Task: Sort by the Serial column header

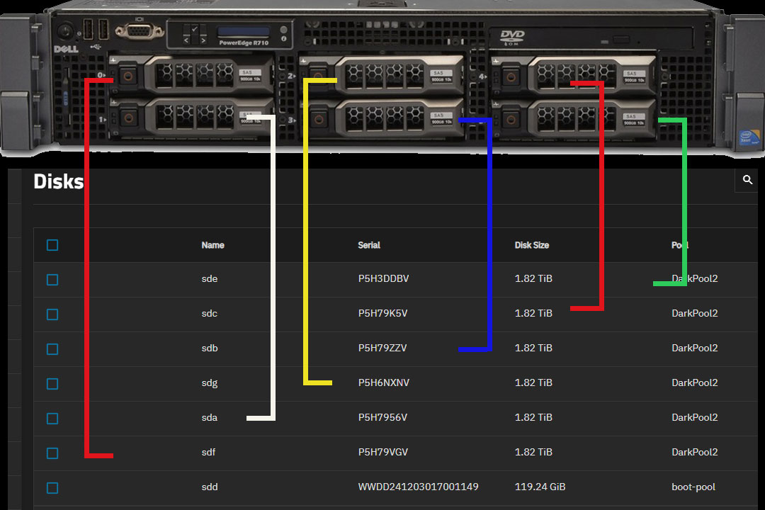Action: (369, 245)
